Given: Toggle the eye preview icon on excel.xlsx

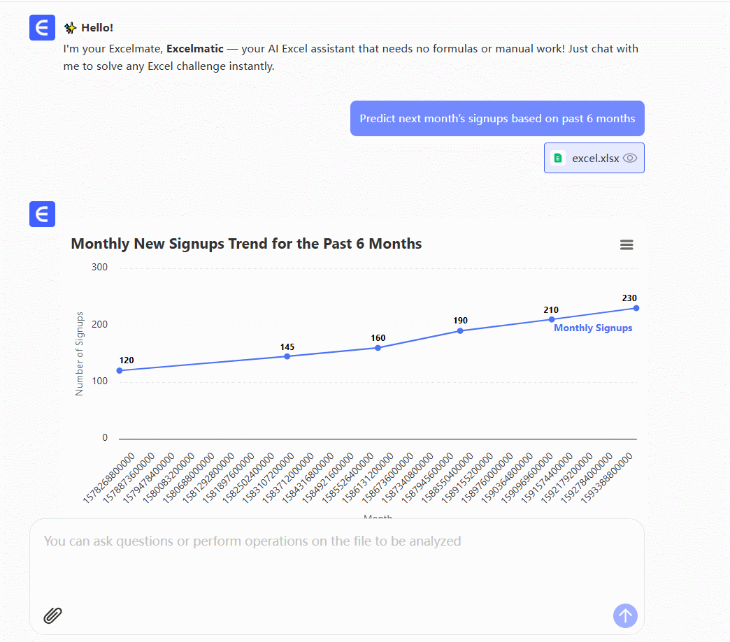Looking at the screenshot, I should (630, 158).
